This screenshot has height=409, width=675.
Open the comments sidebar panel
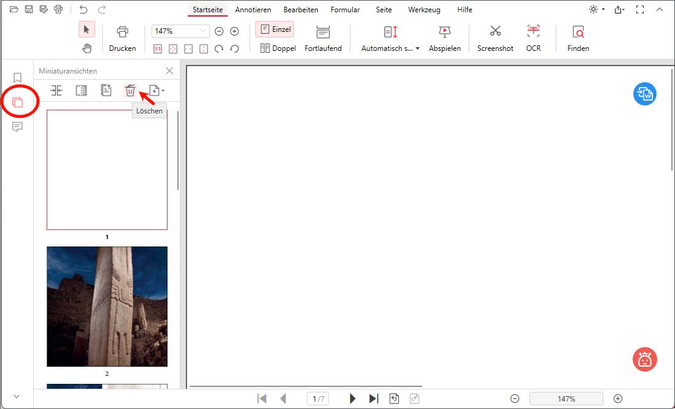point(17,126)
